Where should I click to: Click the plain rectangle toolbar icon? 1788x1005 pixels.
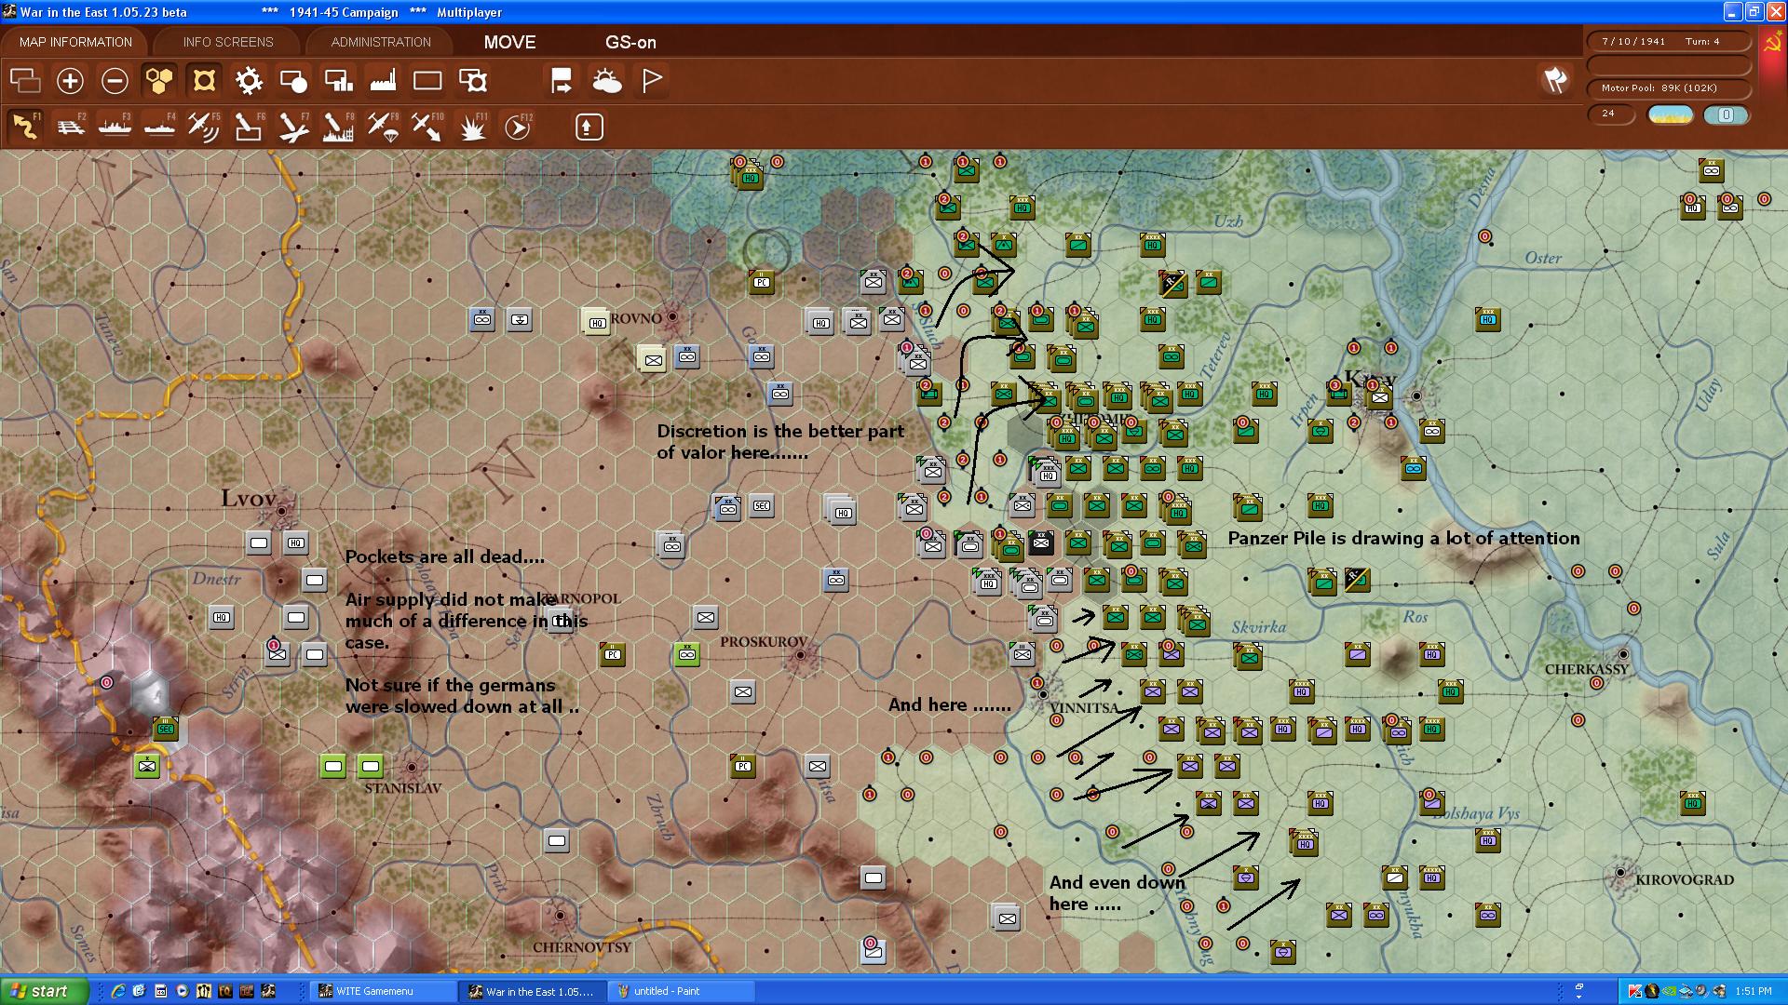(x=427, y=81)
